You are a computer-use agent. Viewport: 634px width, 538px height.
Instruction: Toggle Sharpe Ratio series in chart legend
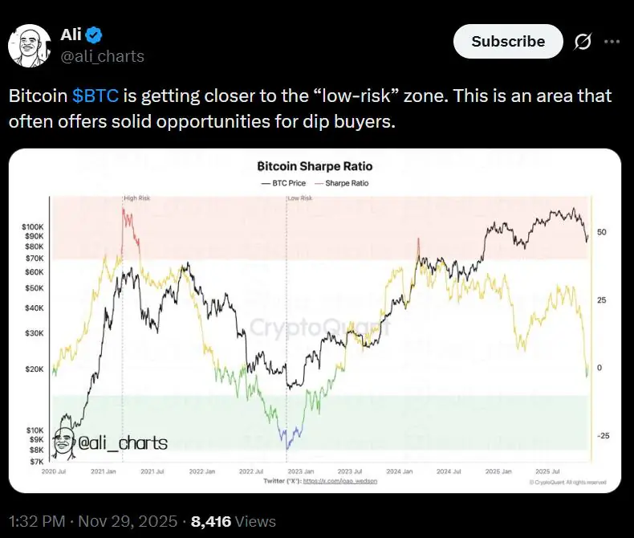343,183
